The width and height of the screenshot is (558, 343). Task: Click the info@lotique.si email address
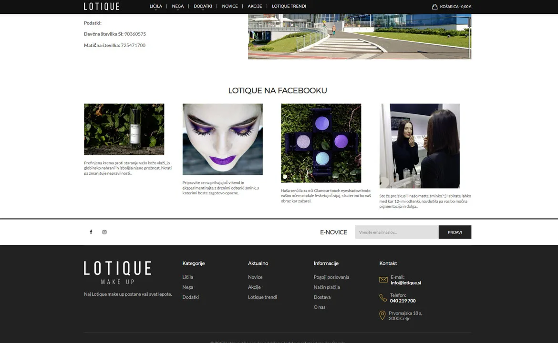[406, 283]
